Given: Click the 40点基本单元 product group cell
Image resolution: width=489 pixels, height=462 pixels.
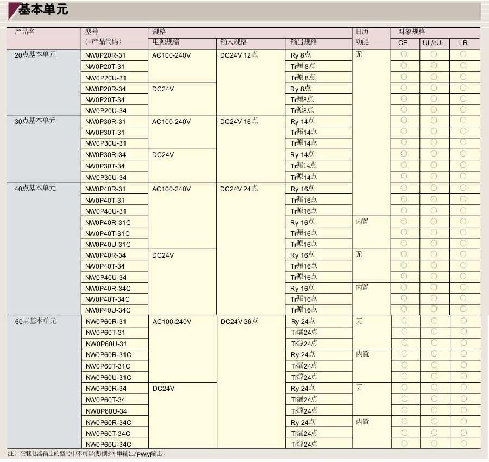Looking at the screenshot, I should 35,188.
